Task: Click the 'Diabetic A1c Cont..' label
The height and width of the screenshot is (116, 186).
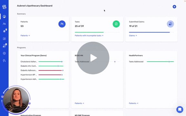Action: tap(29, 66)
